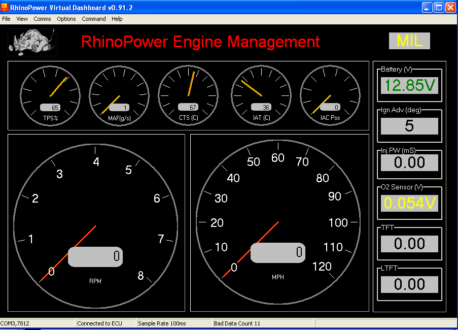Click the application icon in title bar
The image size is (458, 330).
pos(5,7)
